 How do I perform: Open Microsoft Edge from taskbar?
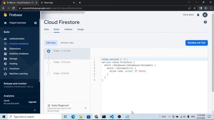[73, 117]
